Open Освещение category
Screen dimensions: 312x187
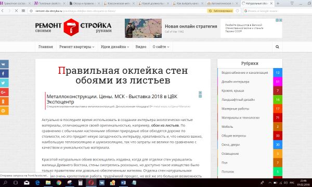230,154
